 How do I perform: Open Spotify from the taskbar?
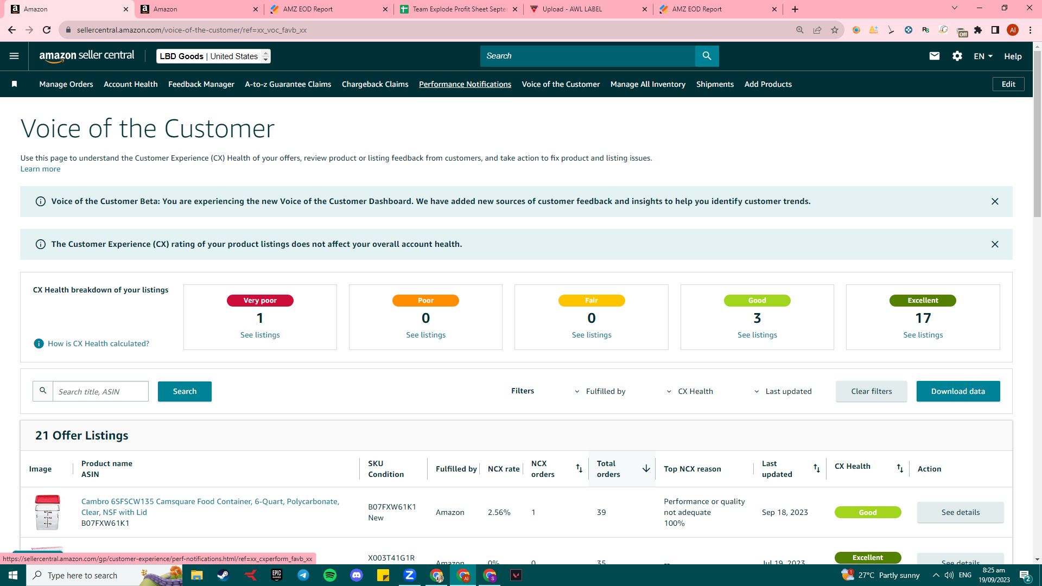pyautogui.click(x=330, y=575)
